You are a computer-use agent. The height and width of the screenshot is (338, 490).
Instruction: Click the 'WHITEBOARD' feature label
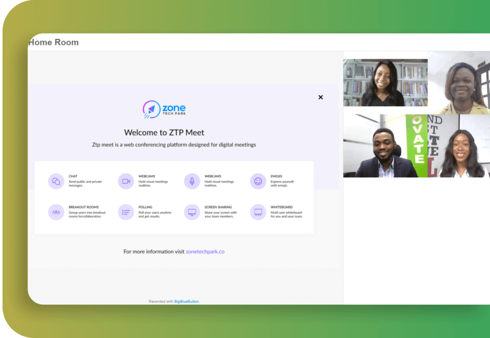tap(282, 207)
